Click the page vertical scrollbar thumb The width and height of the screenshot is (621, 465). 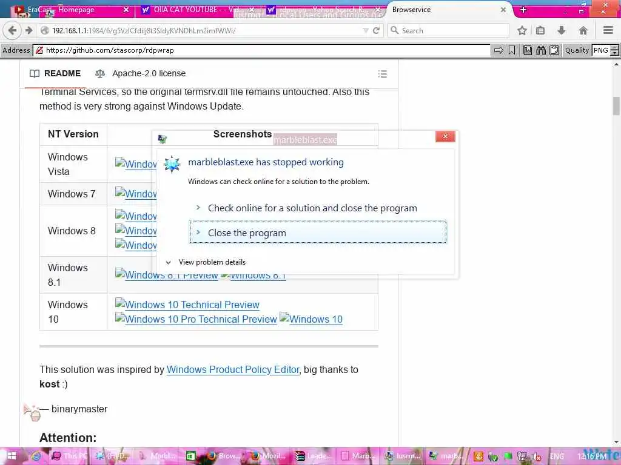616,106
